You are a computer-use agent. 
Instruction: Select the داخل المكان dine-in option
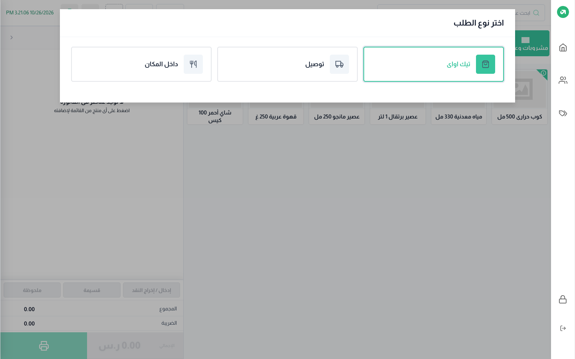pyautogui.click(x=141, y=64)
